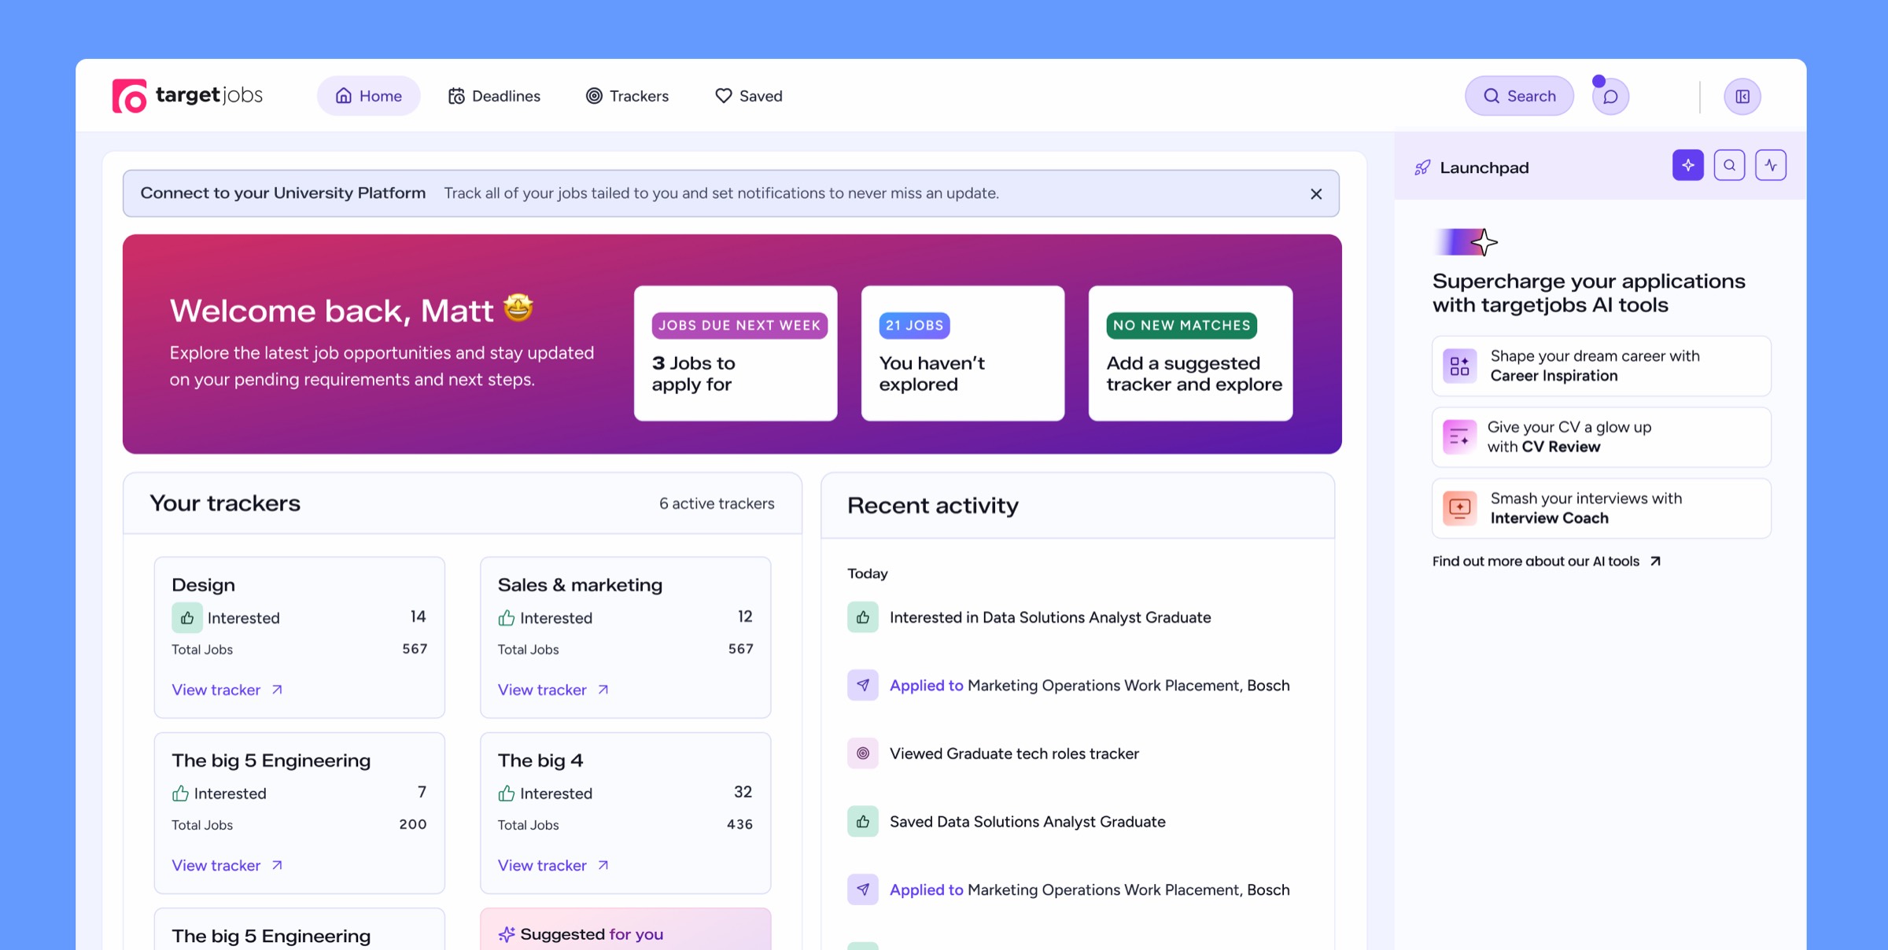The width and height of the screenshot is (1888, 950).
Task: Click the targetjobs logo
Action: 187,96
